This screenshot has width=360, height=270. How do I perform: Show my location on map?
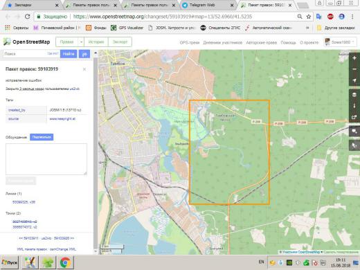[354, 80]
